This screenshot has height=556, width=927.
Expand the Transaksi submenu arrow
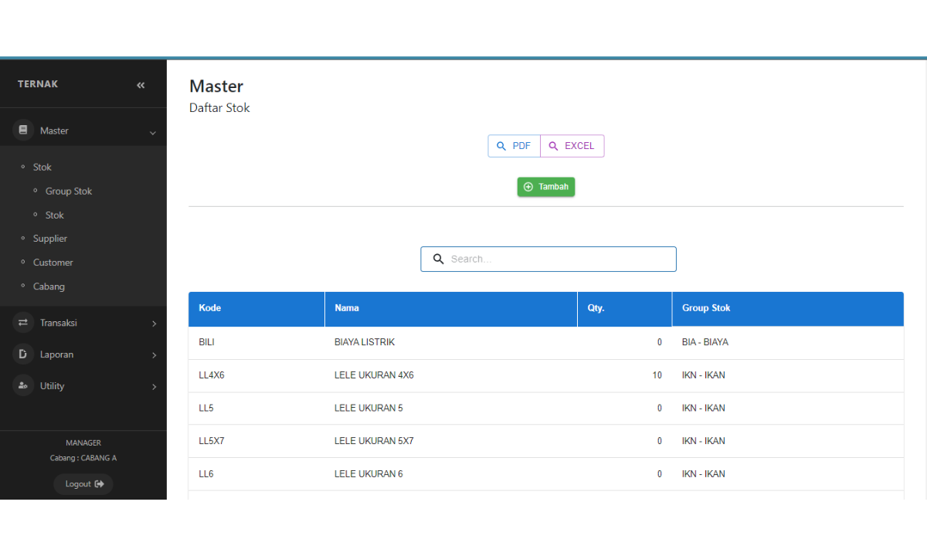coord(154,324)
